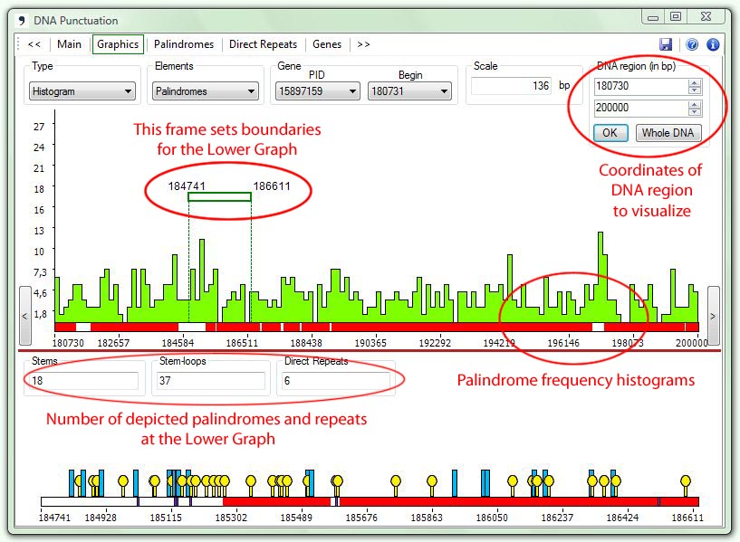The height and width of the screenshot is (542, 740).
Task: Shift histogram left with the < button
Action: 25,316
